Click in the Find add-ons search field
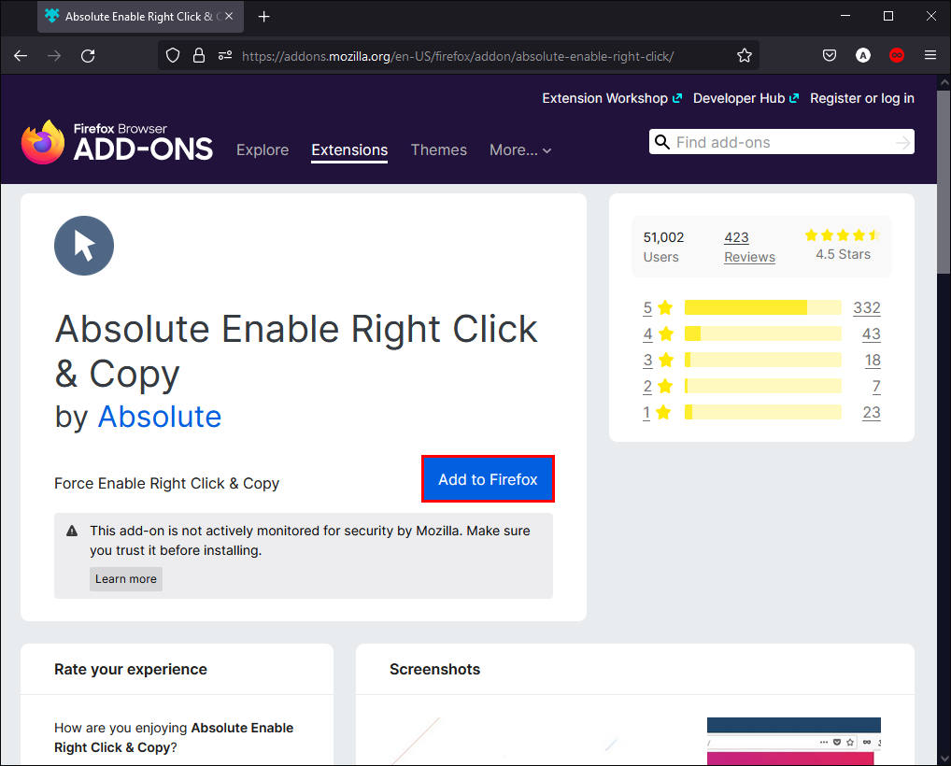951x766 pixels. point(782,142)
